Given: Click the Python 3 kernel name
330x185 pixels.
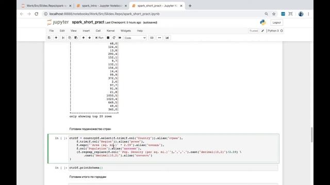Looking at the screenshot, I should [x=273, y=31].
